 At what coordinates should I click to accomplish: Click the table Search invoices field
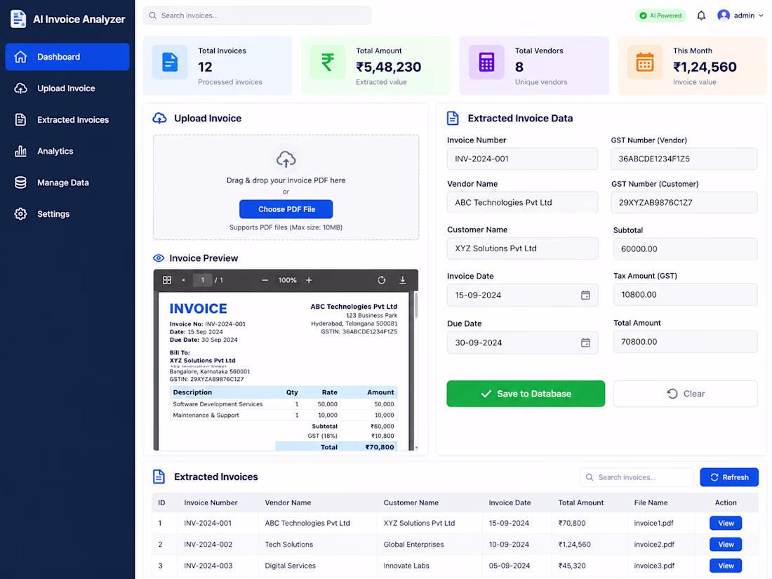click(637, 477)
